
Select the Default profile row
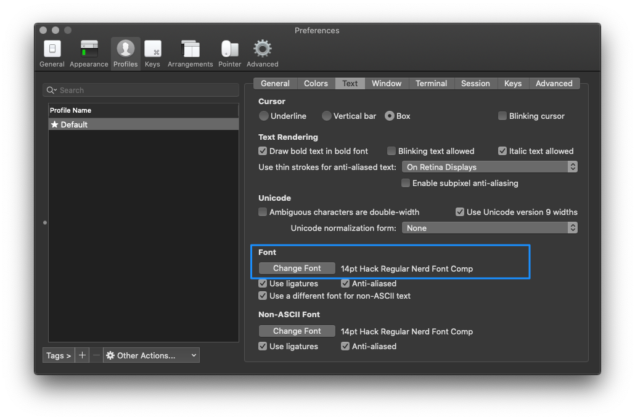144,124
